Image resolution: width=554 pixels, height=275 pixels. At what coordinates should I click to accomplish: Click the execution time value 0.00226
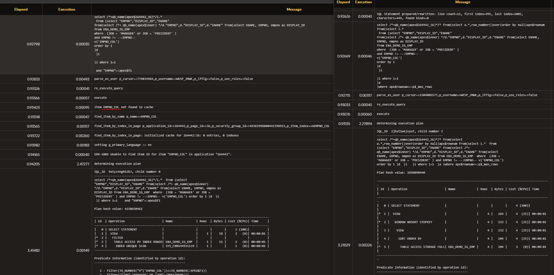tap(365, 245)
